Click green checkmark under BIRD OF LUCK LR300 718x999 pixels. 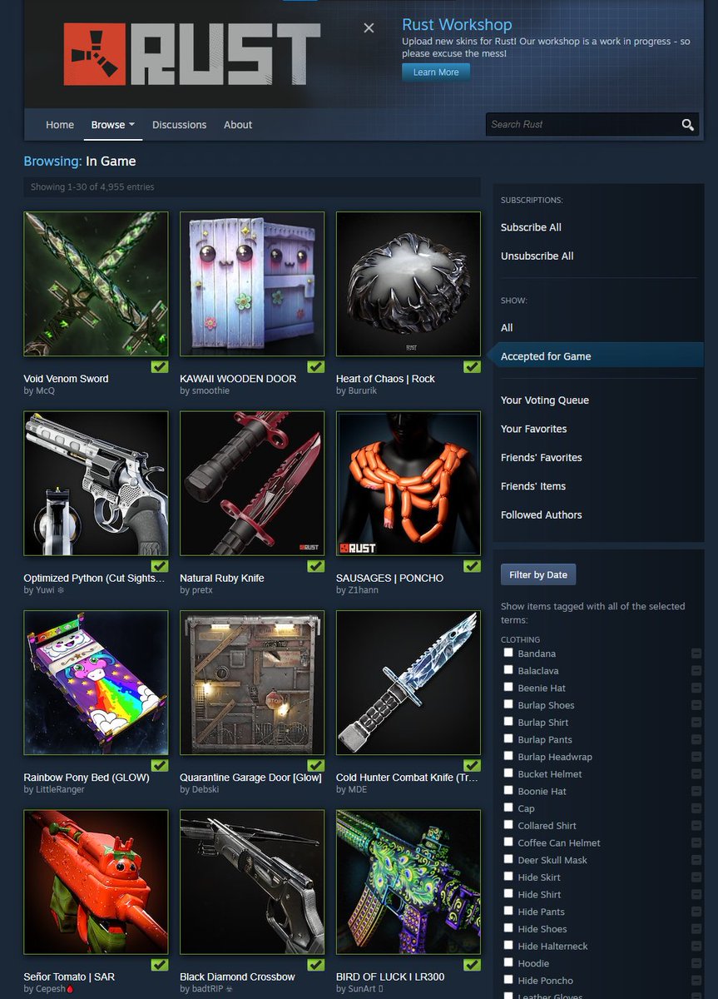coord(472,965)
